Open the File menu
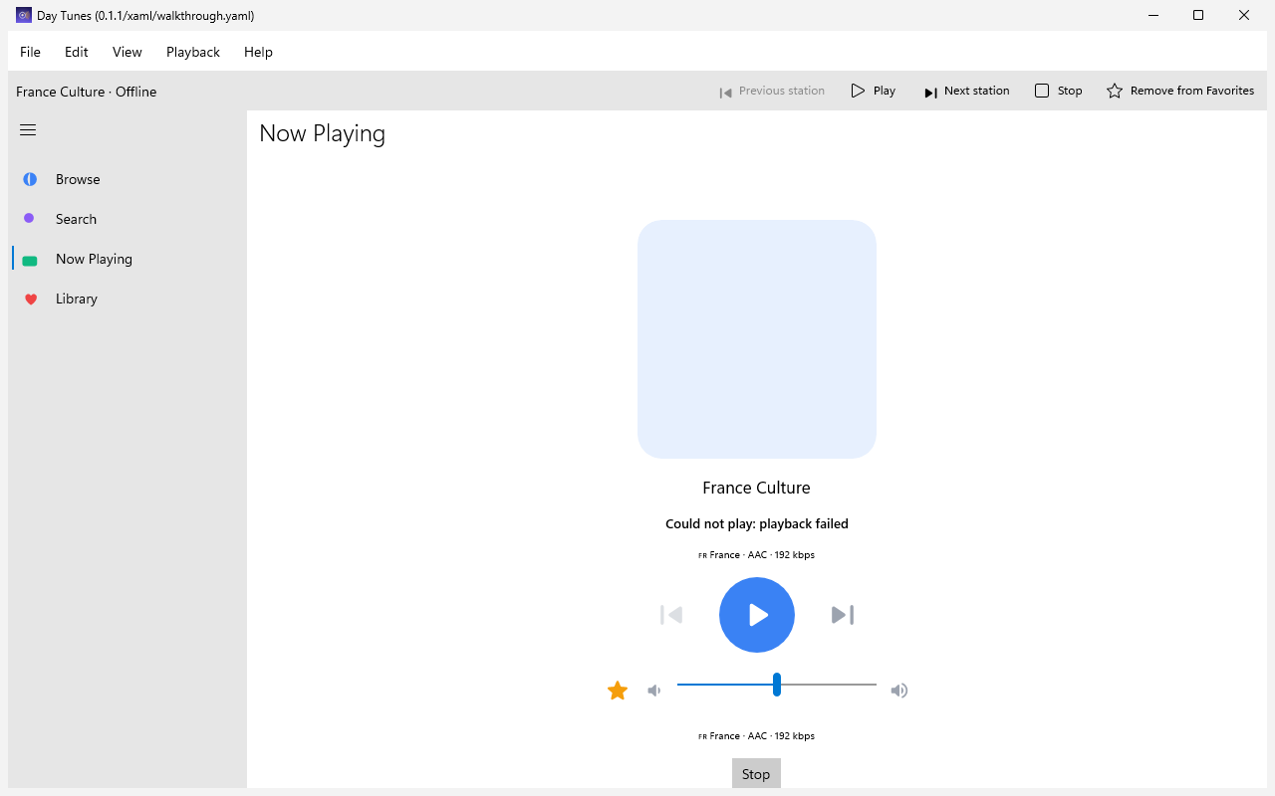The height and width of the screenshot is (796, 1275). tap(30, 52)
